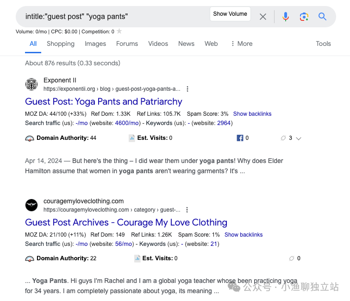The image size is (350, 301).
Task: Open the Tools options
Action: point(323,44)
